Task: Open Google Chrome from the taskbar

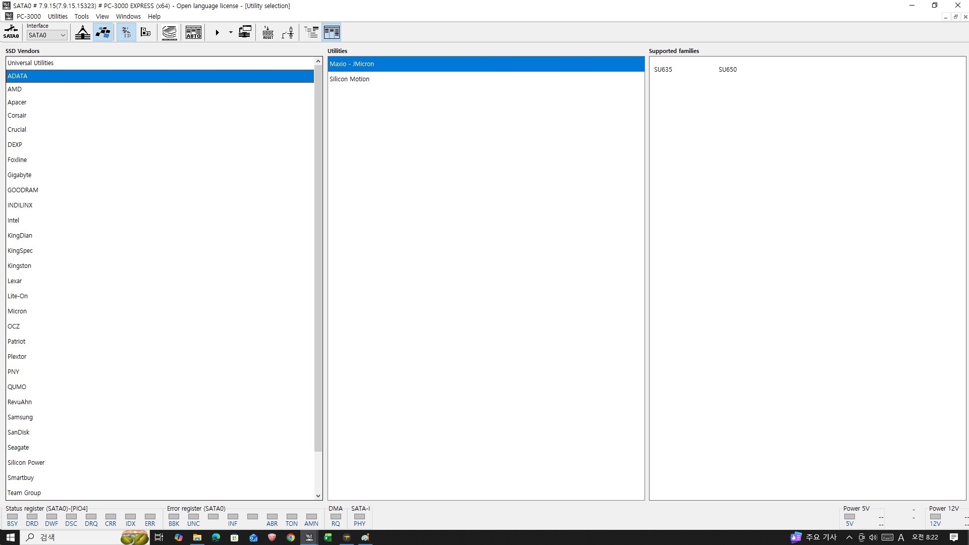Action: [291, 537]
